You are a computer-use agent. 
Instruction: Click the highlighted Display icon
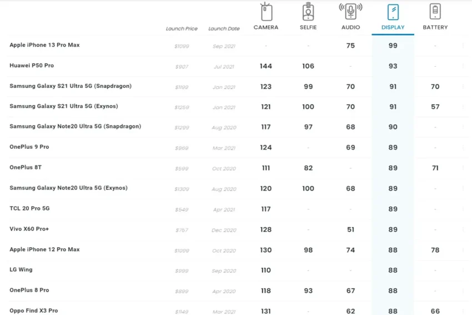pos(393,12)
